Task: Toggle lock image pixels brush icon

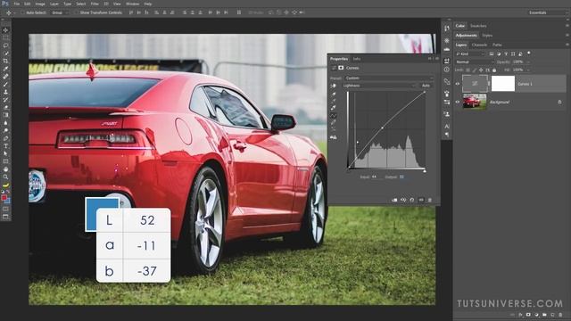Action: pyautogui.click(x=475, y=70)
